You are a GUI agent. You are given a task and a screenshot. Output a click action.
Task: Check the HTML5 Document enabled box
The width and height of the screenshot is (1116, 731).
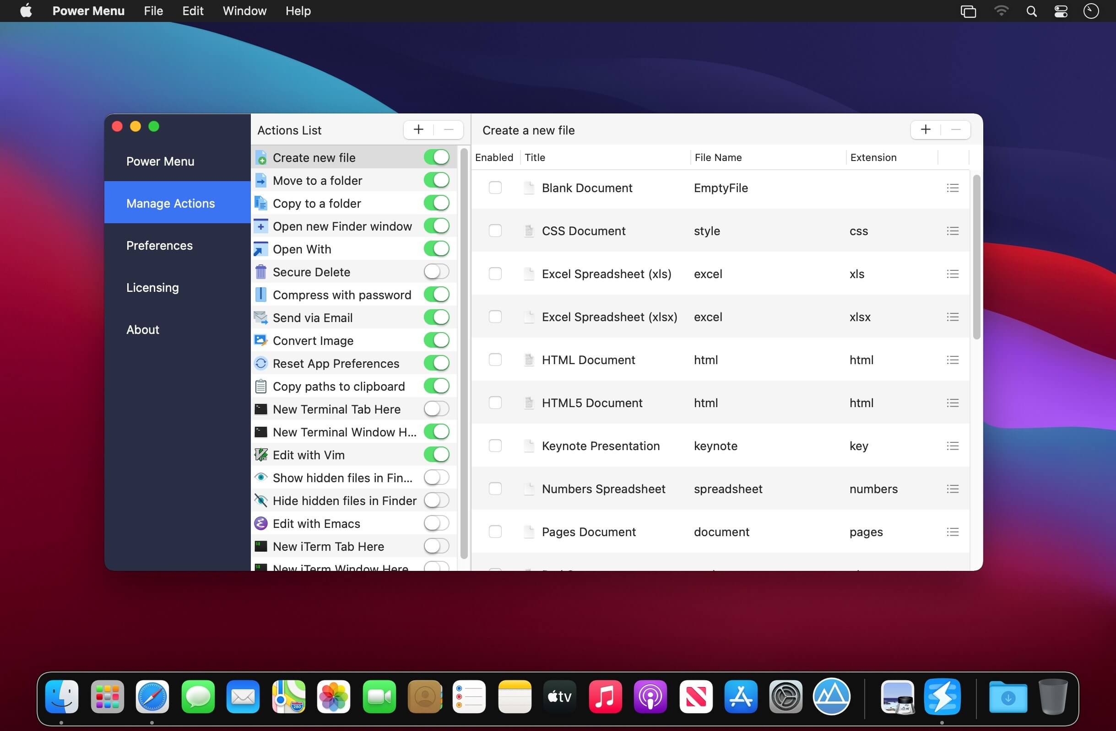(495, 403)
